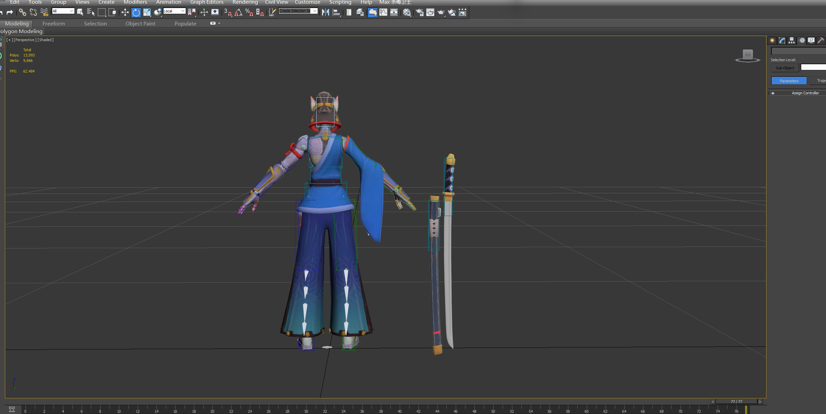Activate Select and Move tool

click(125, 12)
